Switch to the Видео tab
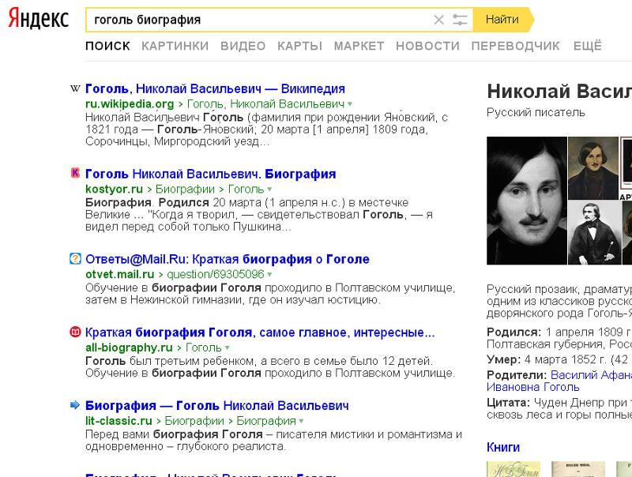The image size is (632, 477). (243, 46)
